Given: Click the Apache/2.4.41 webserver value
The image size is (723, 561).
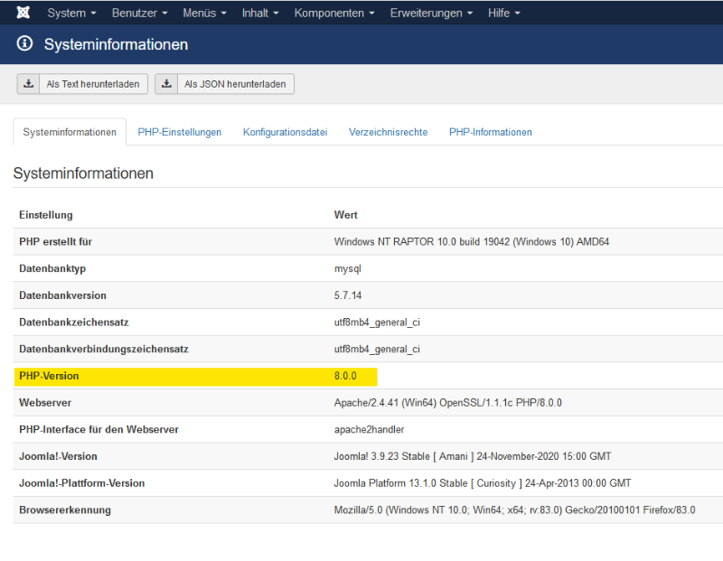Looking at the screenshot, I should (447, 402).
